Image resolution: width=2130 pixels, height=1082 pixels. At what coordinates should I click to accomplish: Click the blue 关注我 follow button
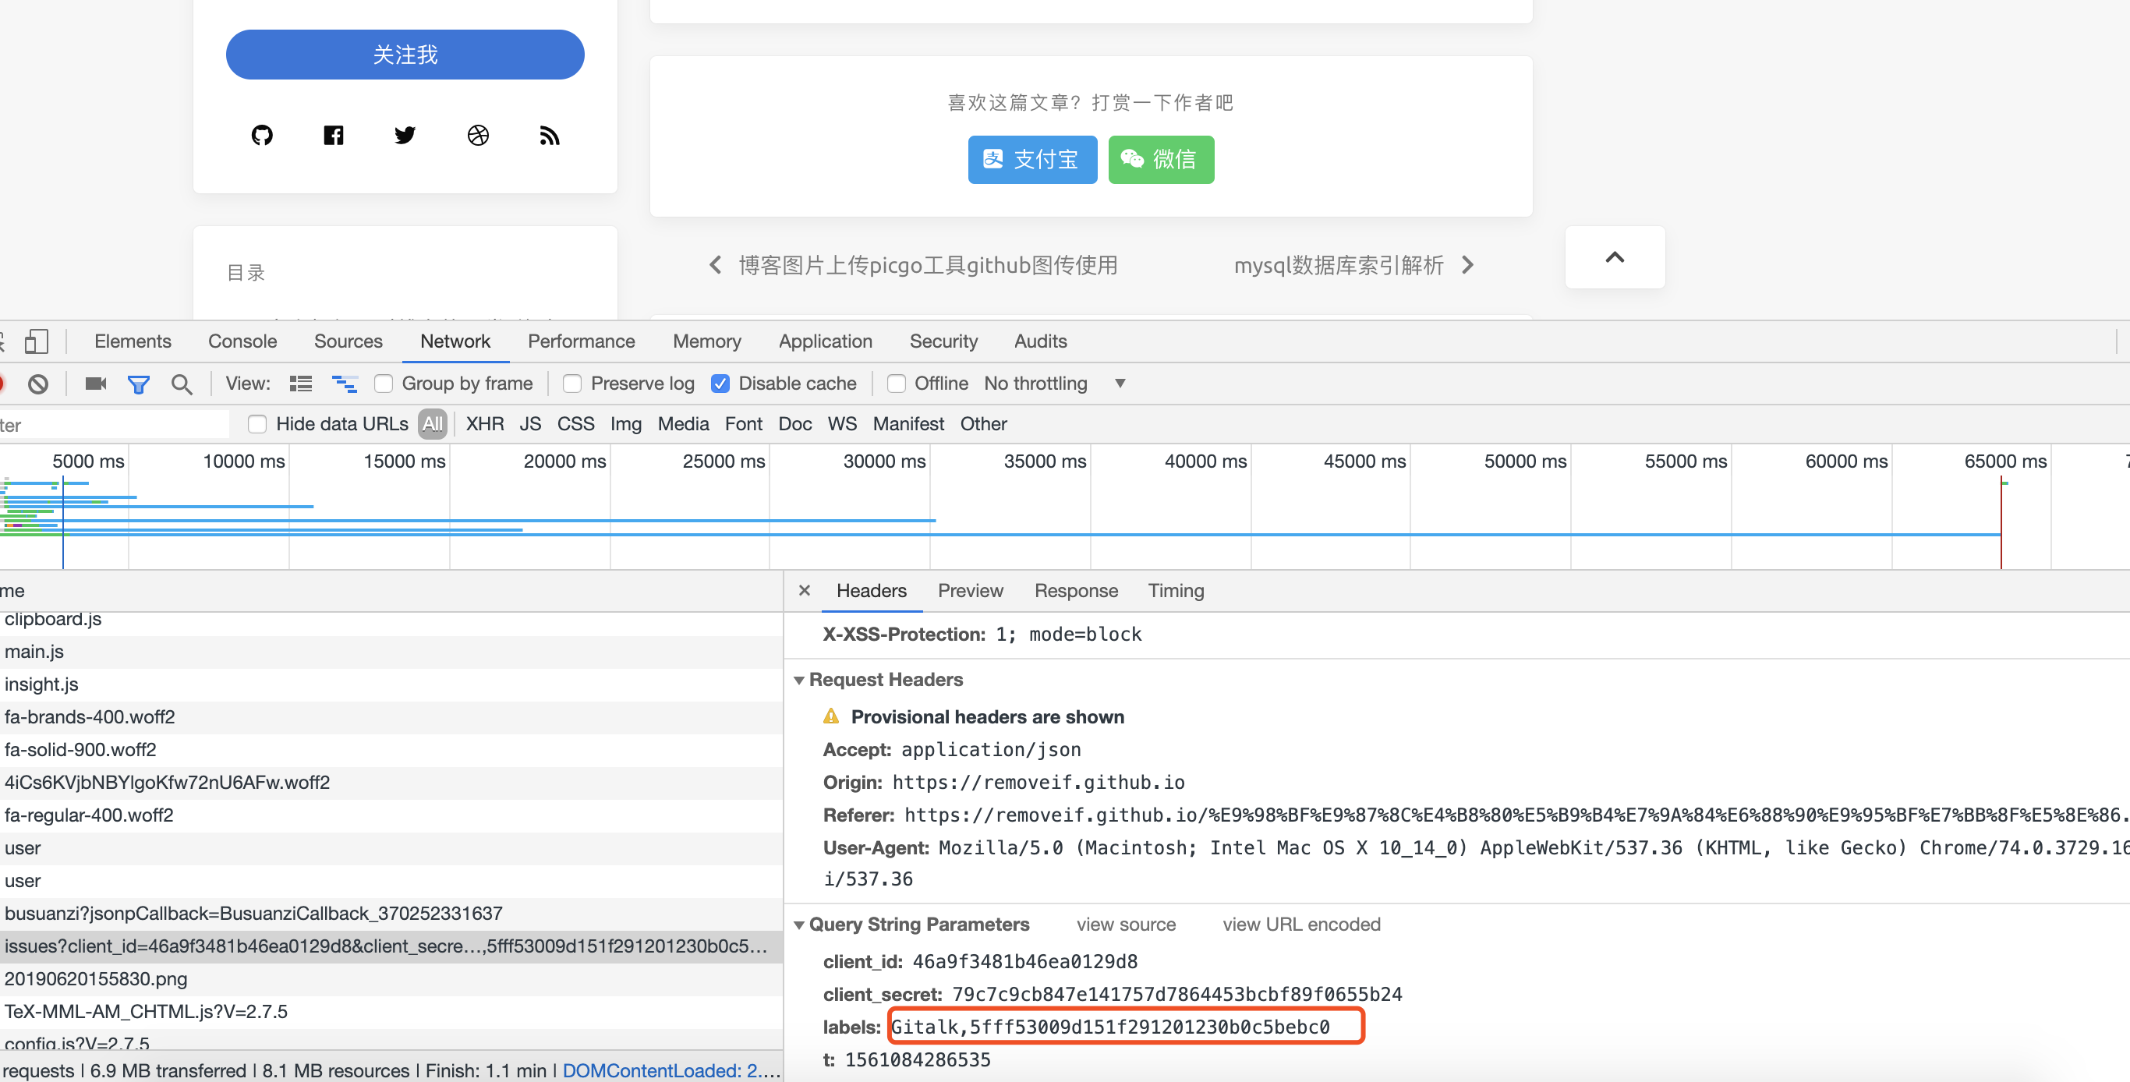pyautogui.click(x=405, y=55)
